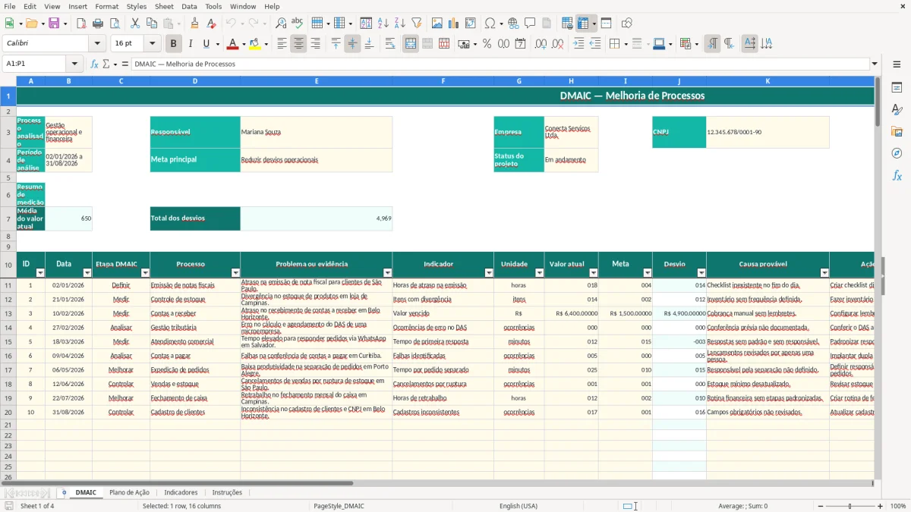The width and height of the screenshot is (911, 512).
Task: Click the Spelling check icon
Action: (297, 24)
